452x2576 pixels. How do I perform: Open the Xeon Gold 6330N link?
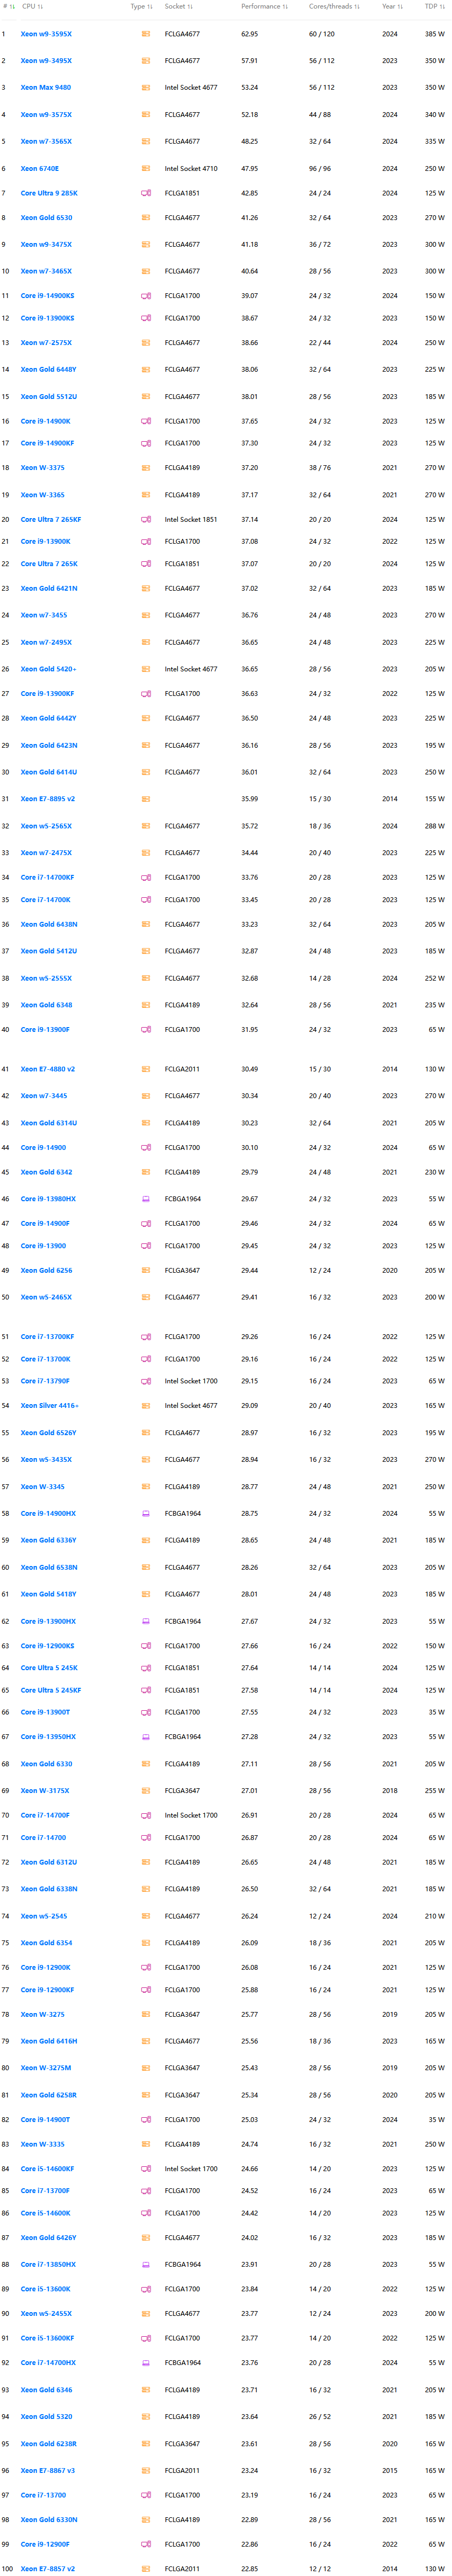click(x=49, y=2520)
